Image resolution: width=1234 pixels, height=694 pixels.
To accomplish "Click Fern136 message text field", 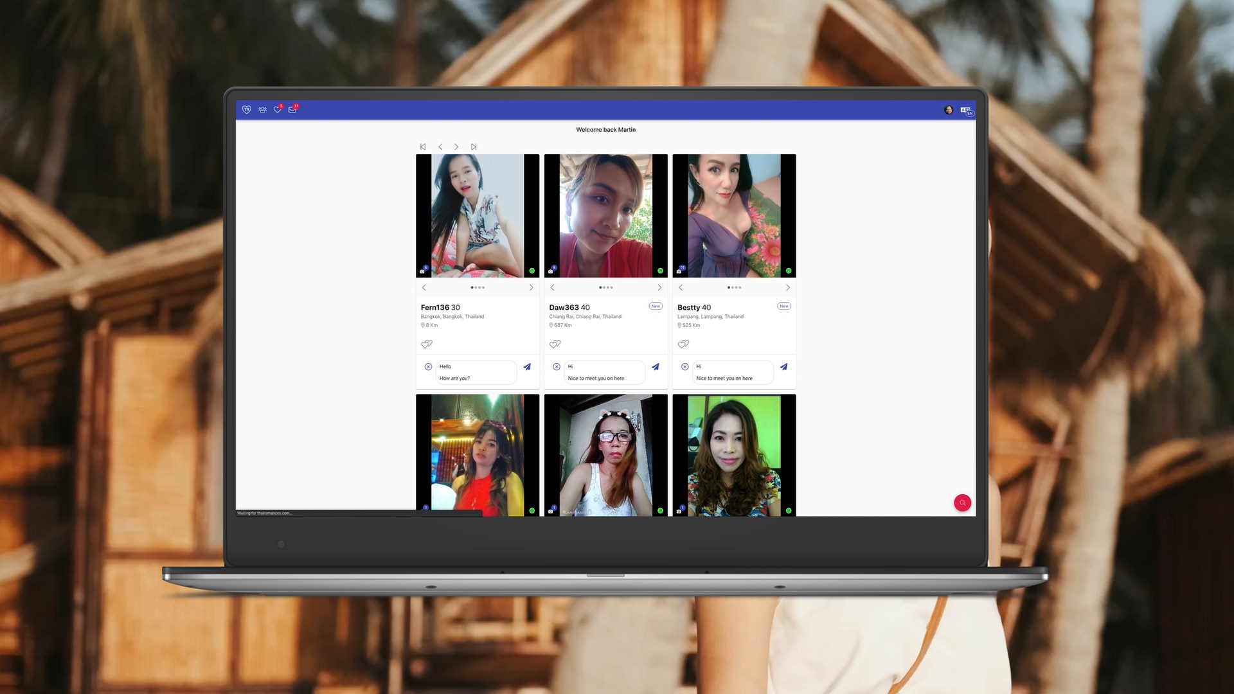I will click(x=476, y=372).
